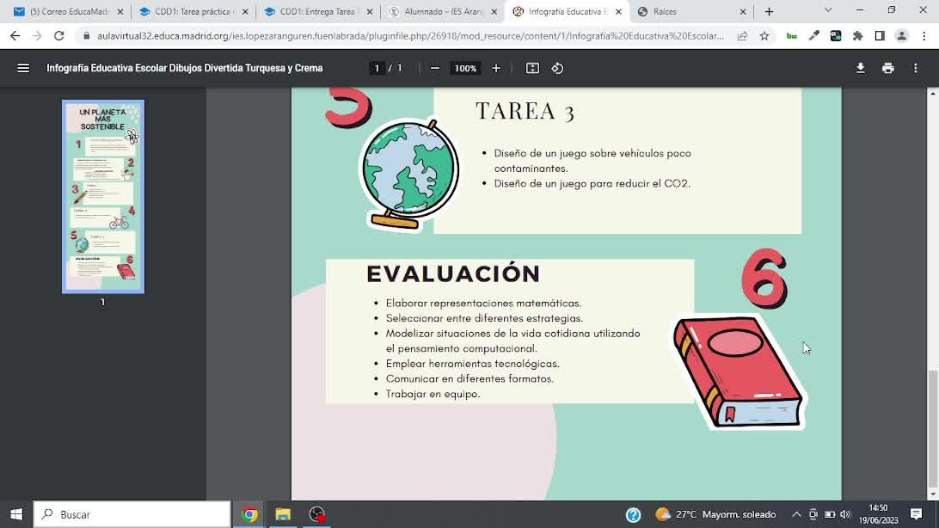Edit the 100% zoom level field
939x528 pixels.
tap(465, 68)
